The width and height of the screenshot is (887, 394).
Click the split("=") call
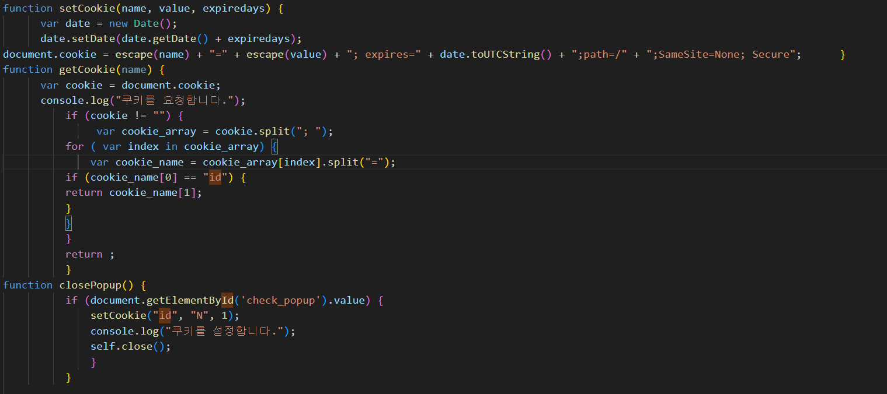359,162
